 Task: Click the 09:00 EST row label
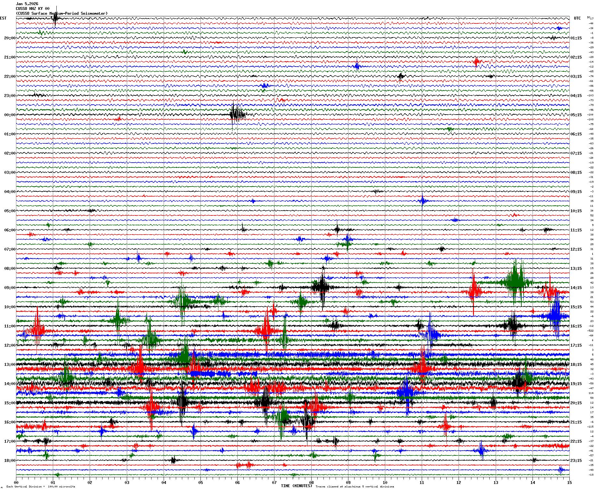point(10,288)
